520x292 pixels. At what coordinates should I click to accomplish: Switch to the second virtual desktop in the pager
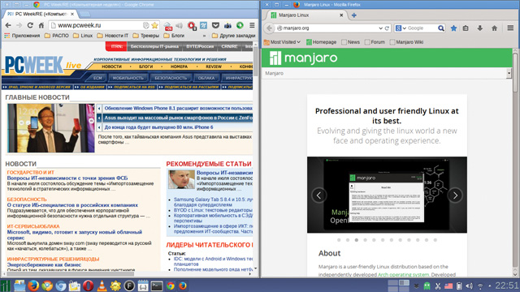pos(404,283)
